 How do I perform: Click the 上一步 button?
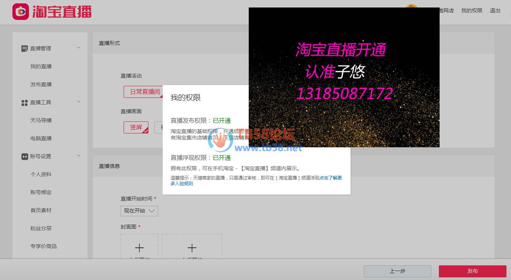[397, 271]
